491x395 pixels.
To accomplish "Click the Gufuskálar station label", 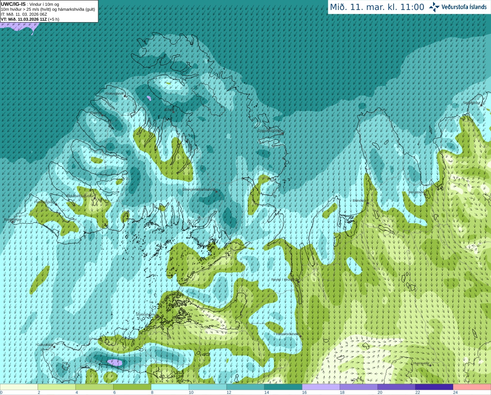I will coord(45,344).
